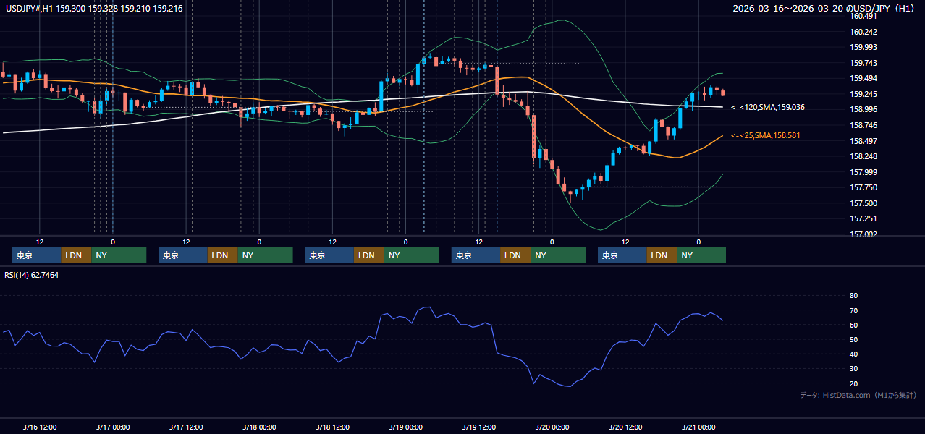Click the 120 SMA 159.036 annotation
This screenshot has width=925, height=434.
coord(768,107)
